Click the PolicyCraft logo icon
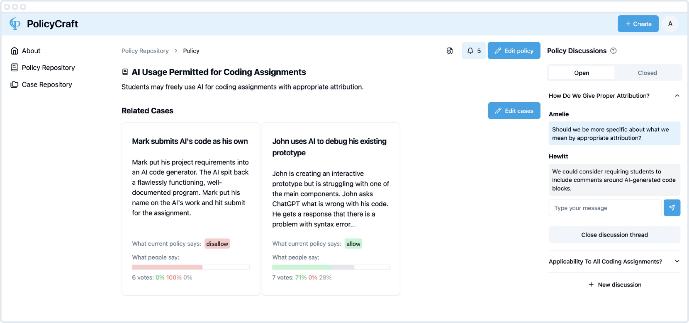 click(15, 24)
